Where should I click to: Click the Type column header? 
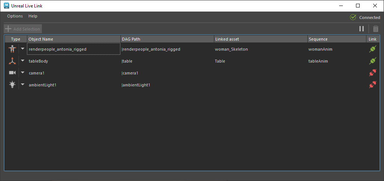pyautogui.click(x=16, y=39)
